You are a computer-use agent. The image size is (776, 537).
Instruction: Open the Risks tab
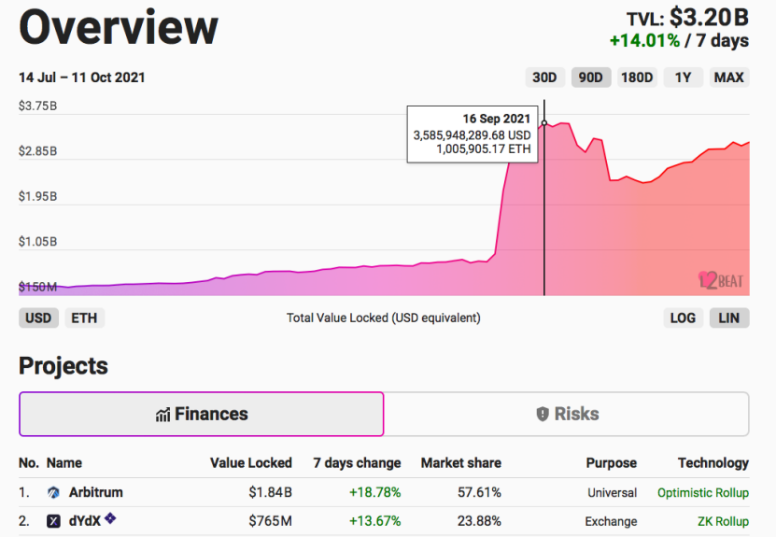click(x=567, y=415)
